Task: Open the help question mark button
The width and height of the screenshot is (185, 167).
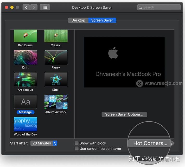Action: [x=171, y=143]
